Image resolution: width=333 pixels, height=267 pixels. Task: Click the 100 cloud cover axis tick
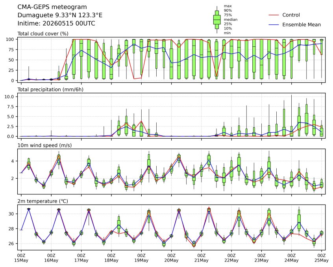pyautogui.click(x=10, y=39)
